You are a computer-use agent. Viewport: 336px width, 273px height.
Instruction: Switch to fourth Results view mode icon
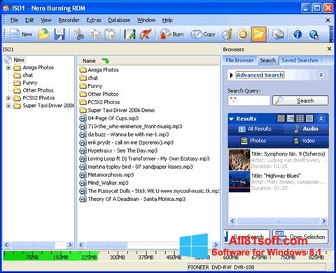tap(309, 118)
